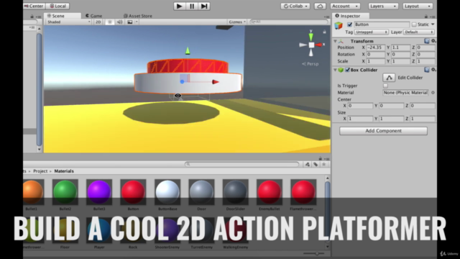This screenshot has height=259, width=460.
Task: Toggle the Button object active checkbox
Action: point(349,24)
